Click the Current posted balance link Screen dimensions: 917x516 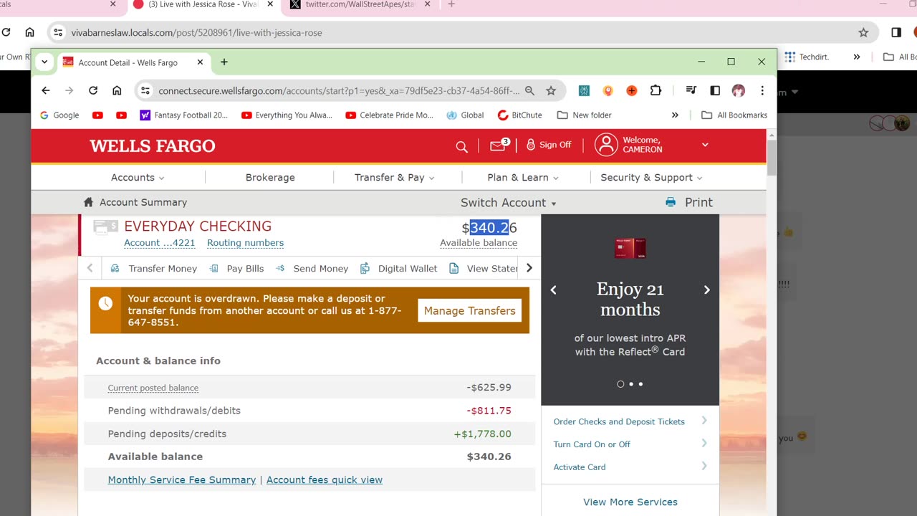pos(153,388)
